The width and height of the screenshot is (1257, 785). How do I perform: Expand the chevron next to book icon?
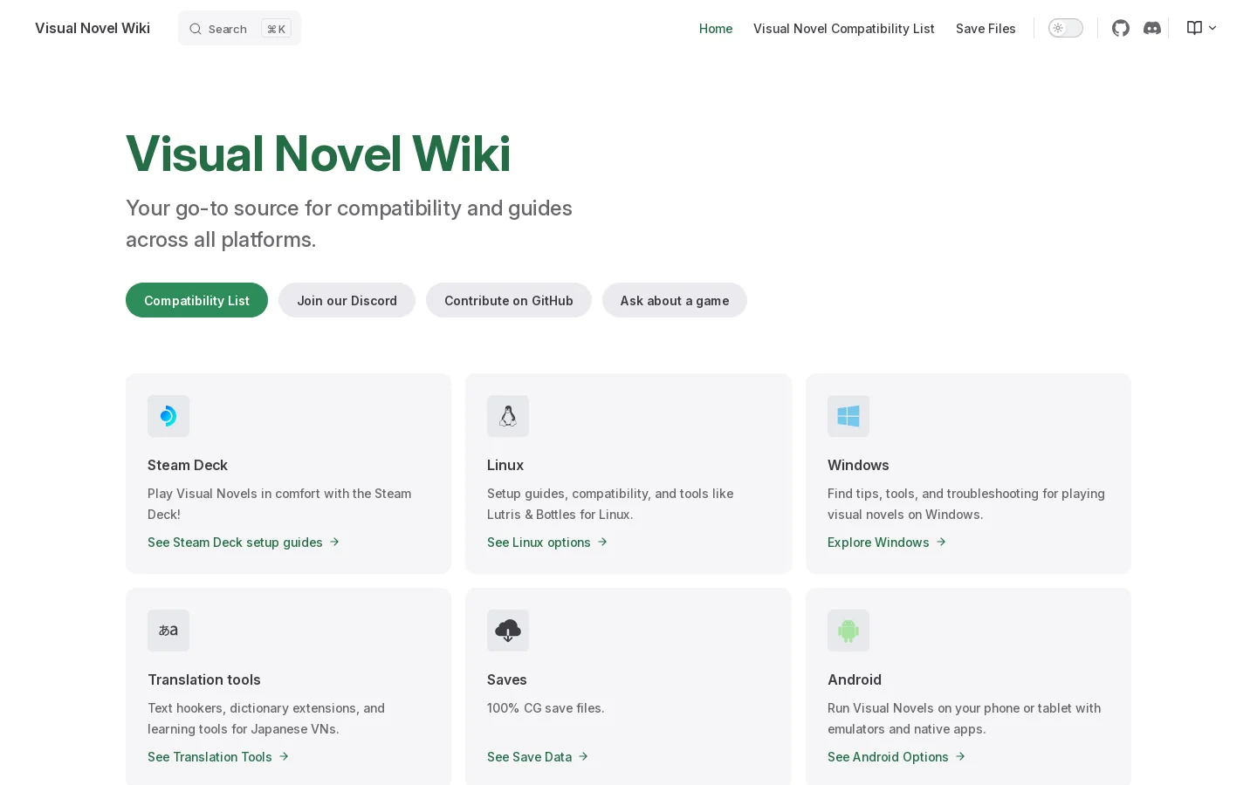click(x=1212, y=28)
